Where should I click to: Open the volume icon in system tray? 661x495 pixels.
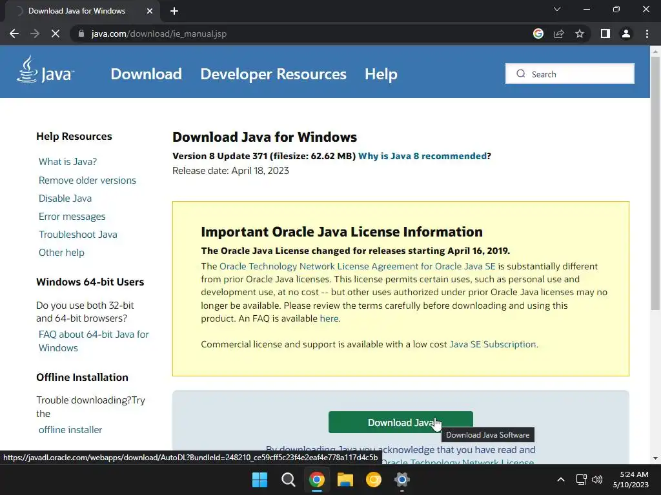coord(597,480)
